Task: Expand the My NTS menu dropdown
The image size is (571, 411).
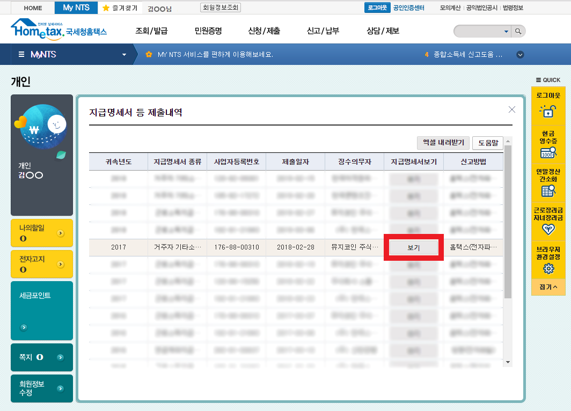Action: [x=125, y=55]
